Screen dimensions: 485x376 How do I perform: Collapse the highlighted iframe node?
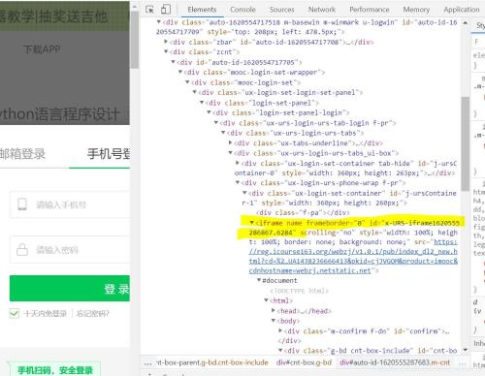252,223
